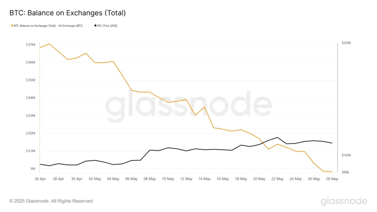The height and width of the screenshot is (212, 377).
Task: Click the glassnode logo in bottom-right corner
Action: click(x=343, y=201)
